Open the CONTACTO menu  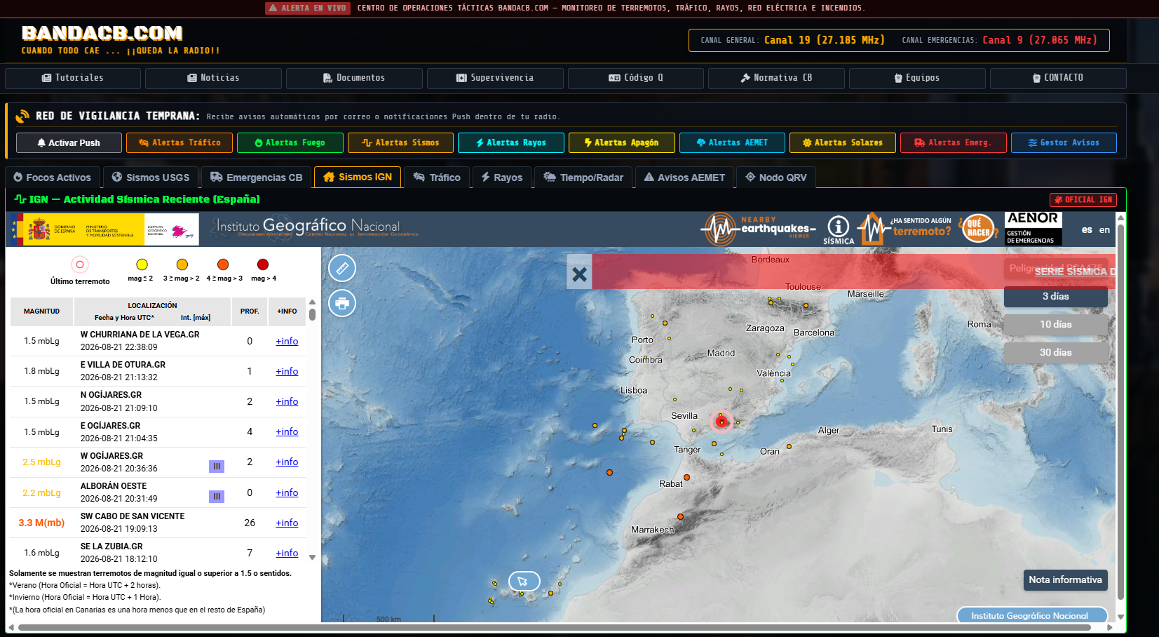pyautogui.click(x=1058, y=78)
